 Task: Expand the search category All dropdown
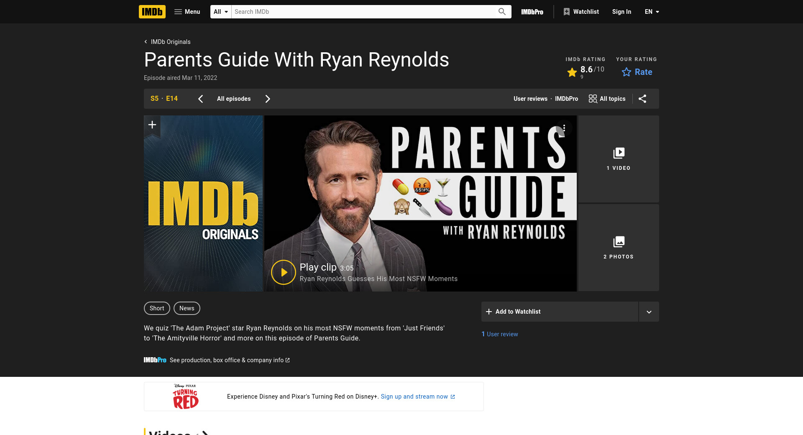[x=220, y=12]
